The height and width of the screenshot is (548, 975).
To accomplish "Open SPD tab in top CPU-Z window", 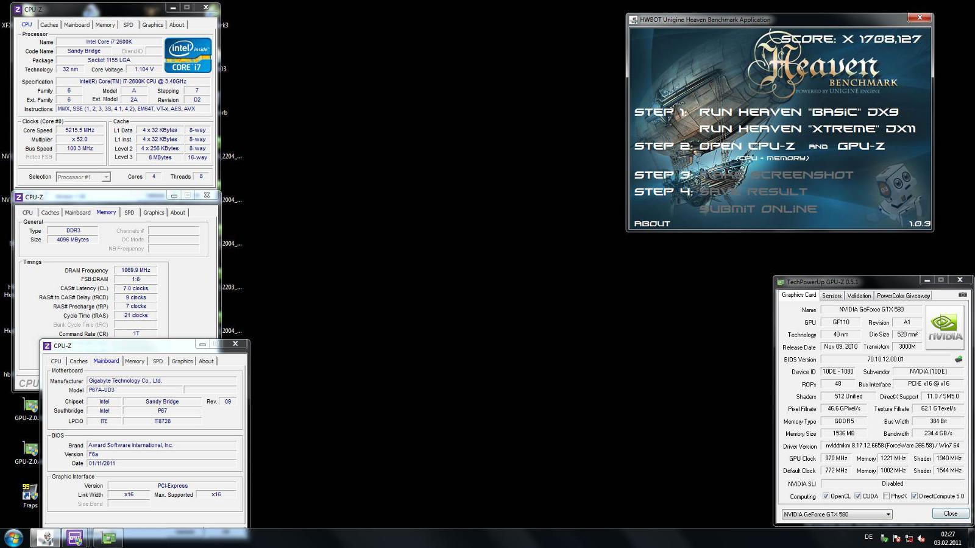I will click(128, 25).
